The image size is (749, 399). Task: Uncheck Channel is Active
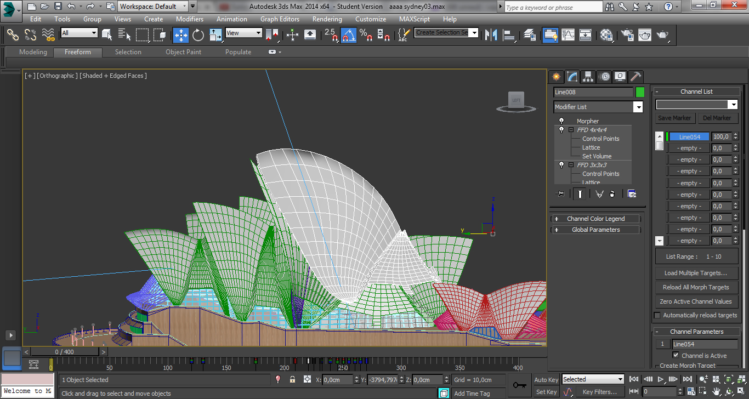click(x=676, y=356)
